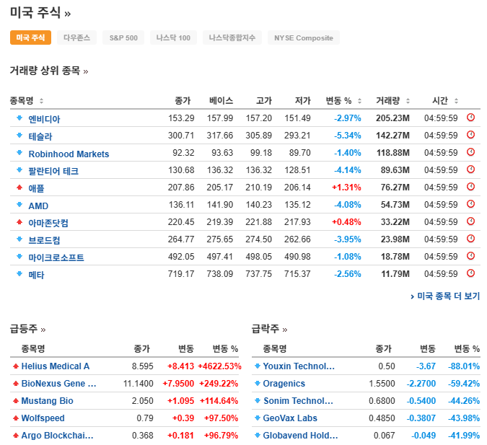Open the 급등주 heading link
The width and height of the screenshot is (487, 445).
27,329
